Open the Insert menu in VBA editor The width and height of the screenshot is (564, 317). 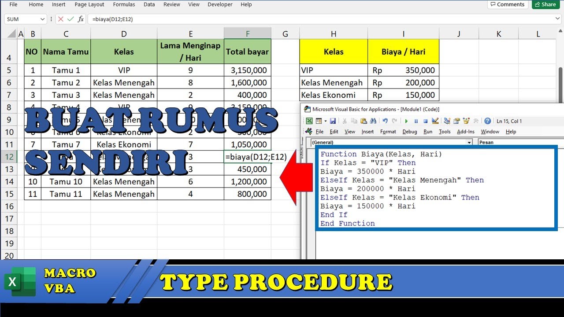click(367, 132)
